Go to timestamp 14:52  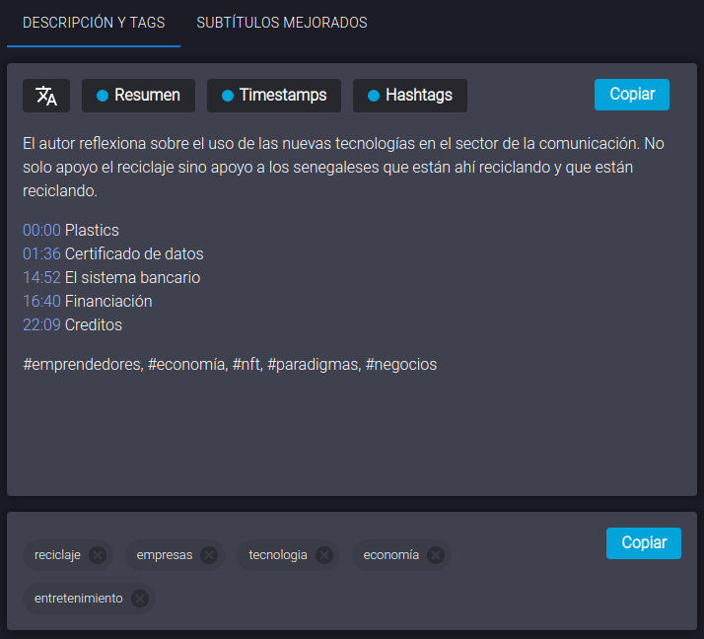(x=41, y=278)
